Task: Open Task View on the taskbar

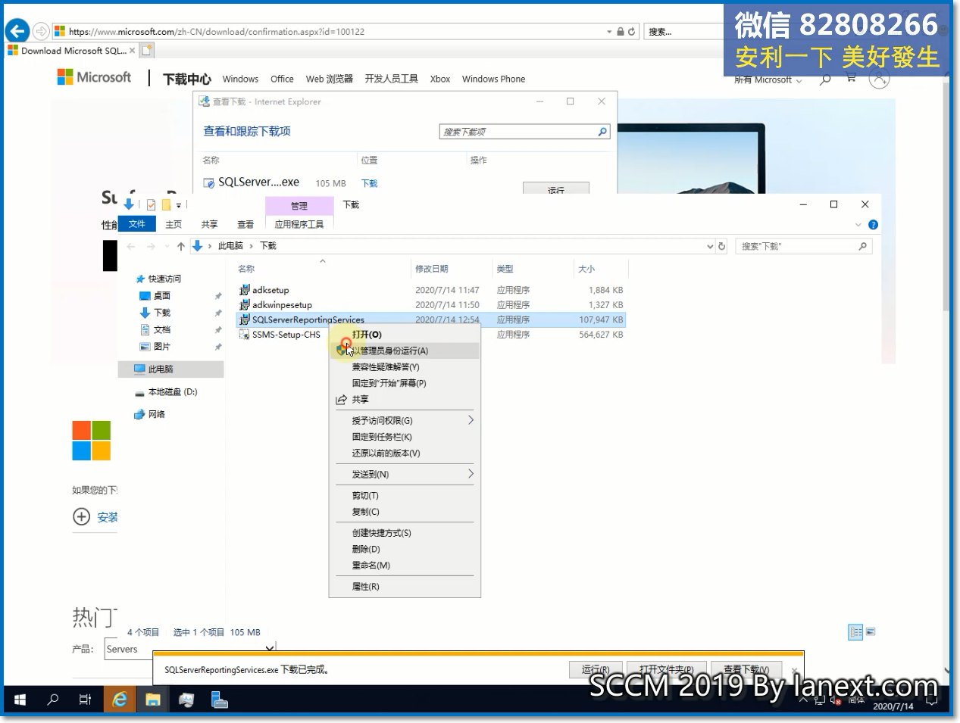Action: pyautogui.click(x=85, y=700)
